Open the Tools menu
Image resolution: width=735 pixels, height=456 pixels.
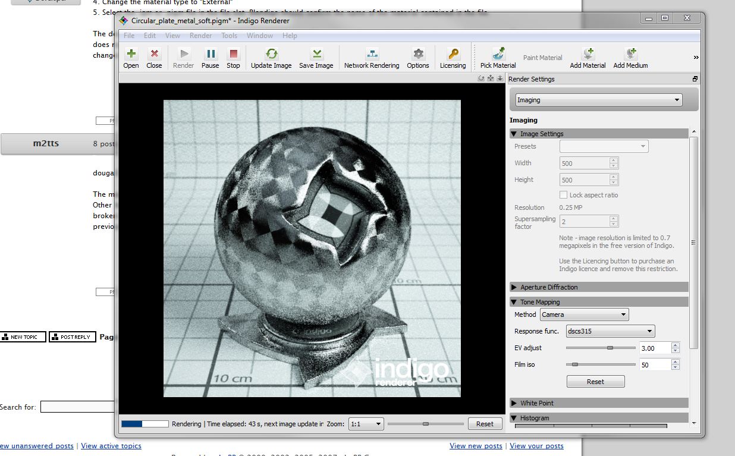coord(229,36)
